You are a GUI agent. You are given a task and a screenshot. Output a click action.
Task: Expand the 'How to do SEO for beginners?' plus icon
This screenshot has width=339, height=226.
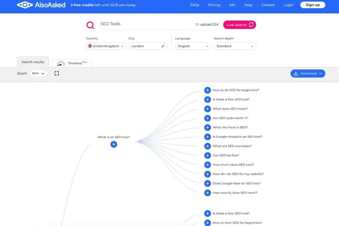tap(207, 90)
